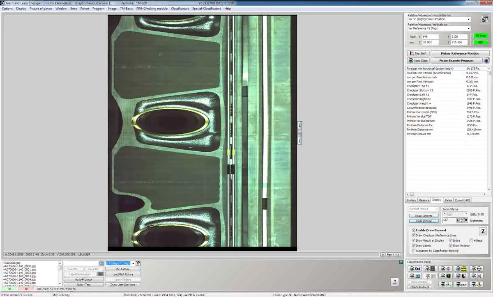The height and width of the screenshot is (297, 493).
Task: Open the yin-yang classificator eye button
Action: tap(461, 276)
